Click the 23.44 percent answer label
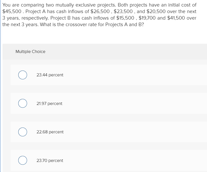 click(50, 75)
